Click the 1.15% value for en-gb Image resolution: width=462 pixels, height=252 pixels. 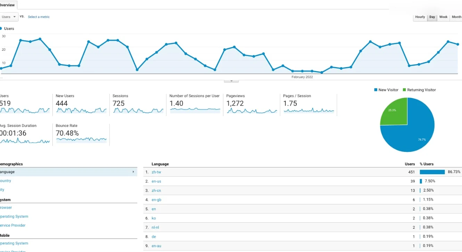(428, 200)
